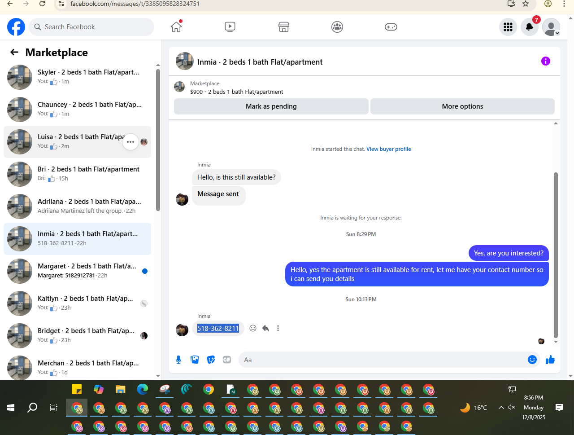574x435 pixels.
Task: Open the Facebook Home feed
Action: 176,27
